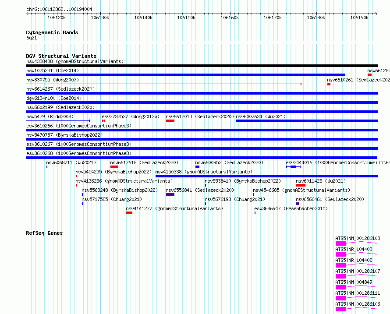Select ATG5|NM_001286111 transcript label

(x=358, y=293)
